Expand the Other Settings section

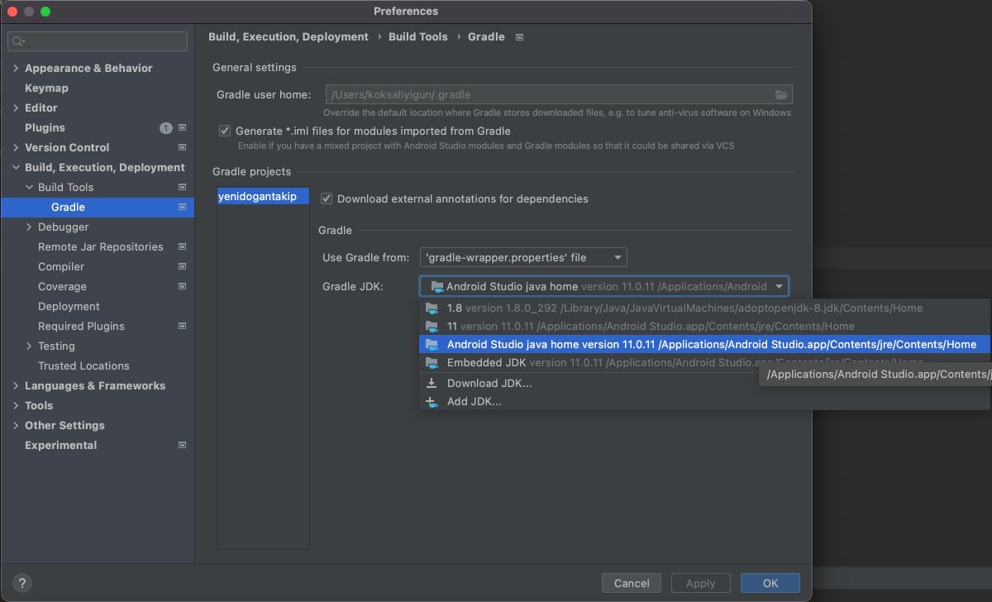(16, 426)
